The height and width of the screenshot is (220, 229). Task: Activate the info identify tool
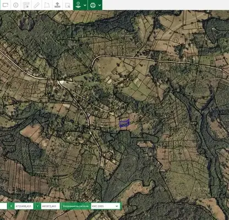click(16, 5)
